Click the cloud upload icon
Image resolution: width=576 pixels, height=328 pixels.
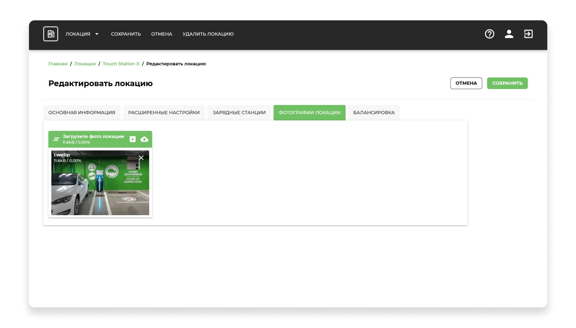pos(144,139)
